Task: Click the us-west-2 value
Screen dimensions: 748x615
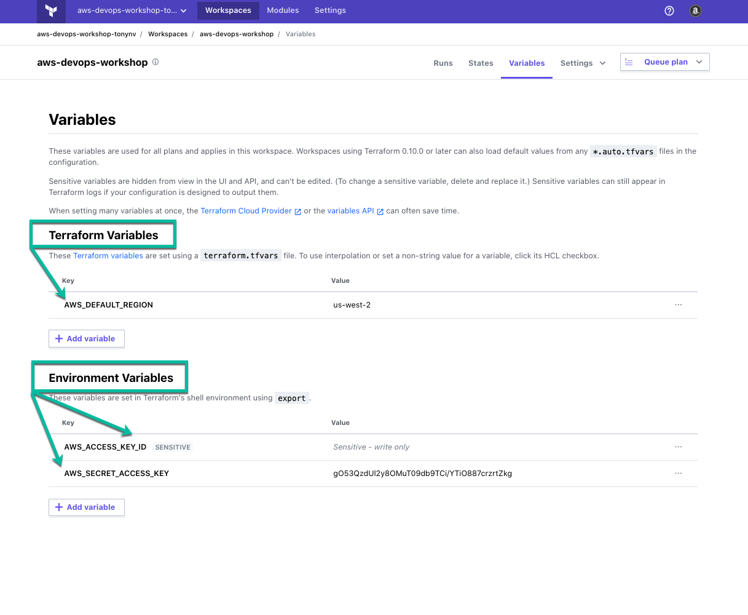Action: [x=352, y=305]
